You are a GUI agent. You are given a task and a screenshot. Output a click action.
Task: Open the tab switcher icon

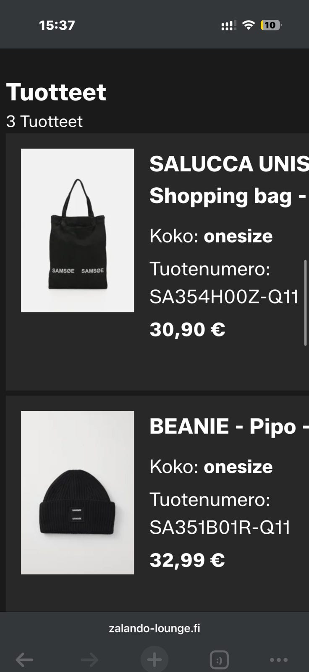[219, 660]
